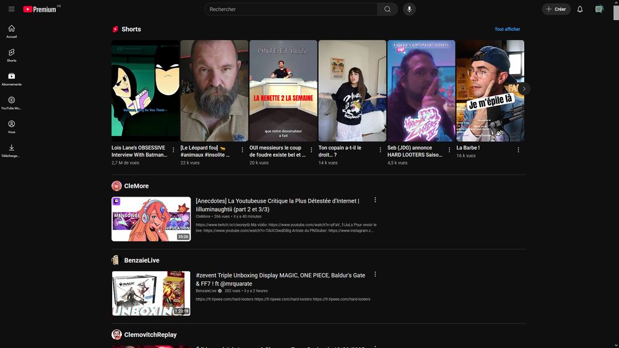Open the Vous section in sidebar
This screenshot has height=348, width=619.
tap(11, 127)
